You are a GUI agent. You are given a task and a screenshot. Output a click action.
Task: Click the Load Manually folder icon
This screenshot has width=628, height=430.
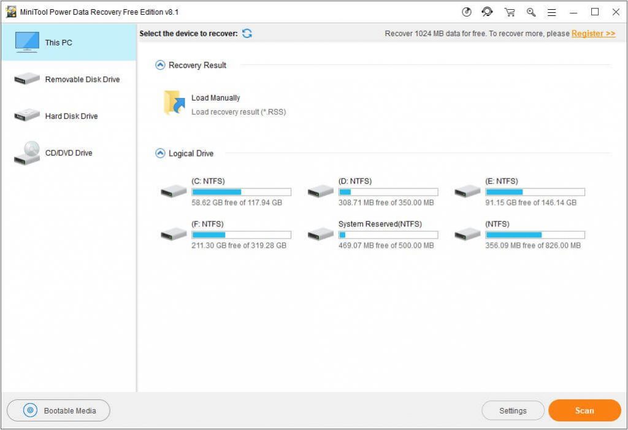pos(174,102)
